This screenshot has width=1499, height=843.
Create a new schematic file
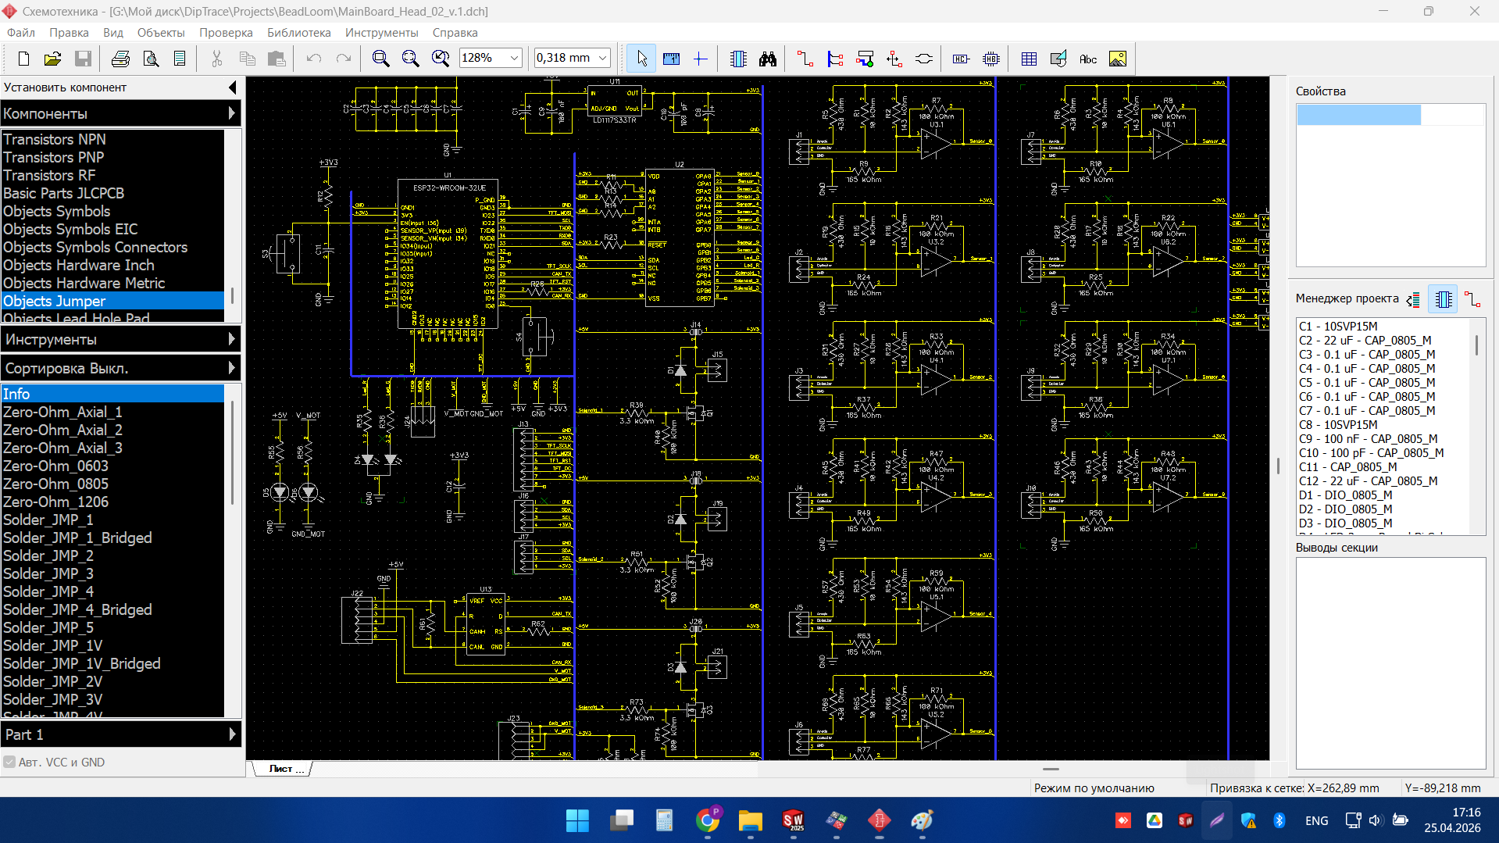click(x=23, y=59)
